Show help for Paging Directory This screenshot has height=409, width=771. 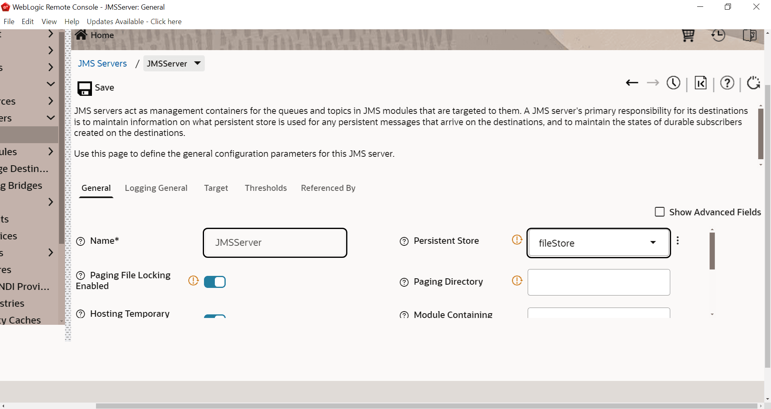(x=404, y=282)
